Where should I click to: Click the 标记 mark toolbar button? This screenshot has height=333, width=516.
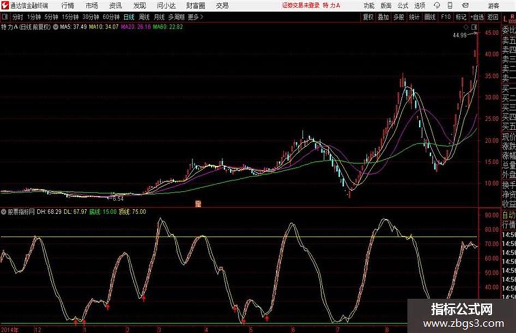(x=461, y=17)
